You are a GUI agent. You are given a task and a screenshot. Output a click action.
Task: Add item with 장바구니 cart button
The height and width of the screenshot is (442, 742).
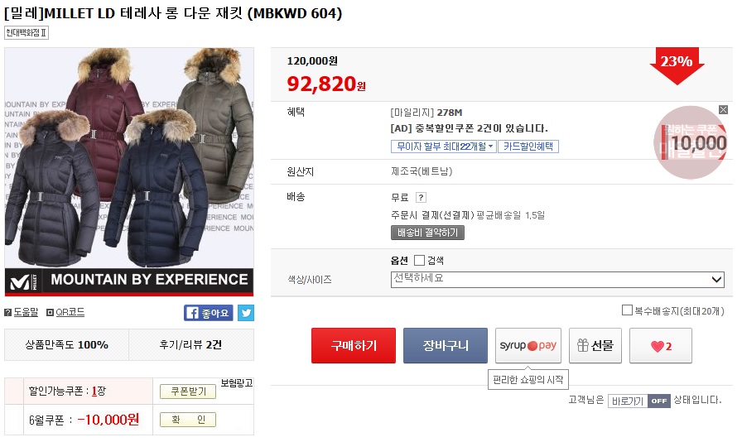pyautogui.click(x=446, y=346)
